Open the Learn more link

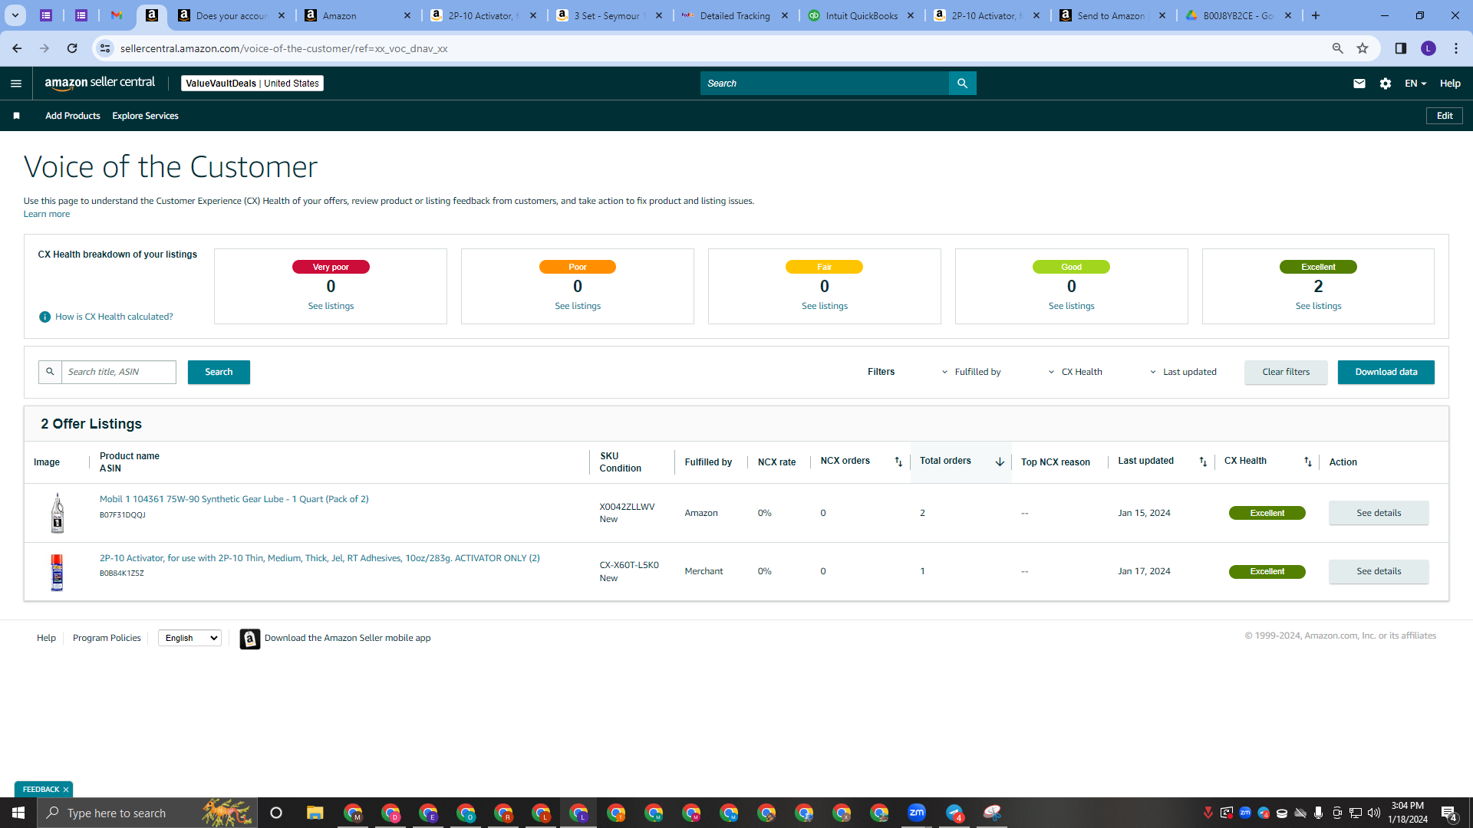pos(47,214)
